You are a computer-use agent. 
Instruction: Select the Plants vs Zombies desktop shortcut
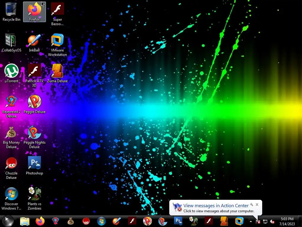tap(35, 198)
